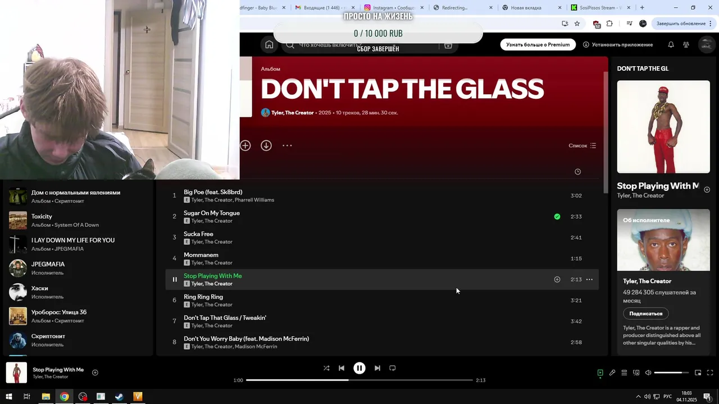Download the album with the arrow icon
The height and width of the screenshot is (404, 719).
pyautogui.click(x=266, y=145)
